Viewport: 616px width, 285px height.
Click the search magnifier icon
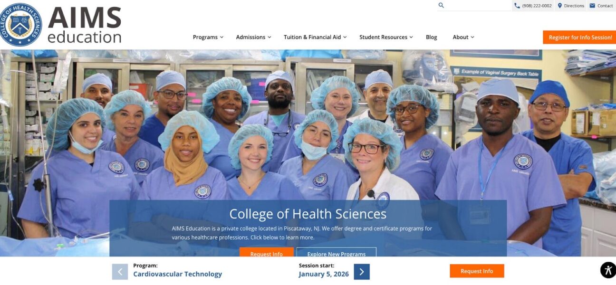point(441,6)
